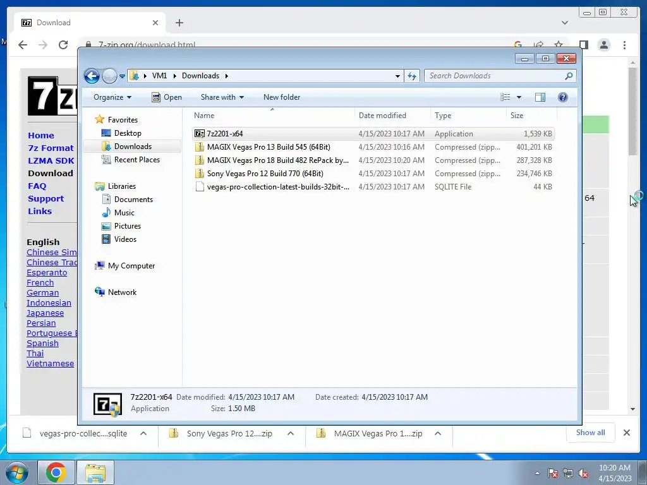Expand the arrow after the Downloads breadcrumb
The height and width of the screenshot is (485, 647).
click(227, 76)
